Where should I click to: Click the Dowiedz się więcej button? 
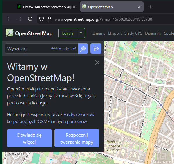click(x=29, y=139)
